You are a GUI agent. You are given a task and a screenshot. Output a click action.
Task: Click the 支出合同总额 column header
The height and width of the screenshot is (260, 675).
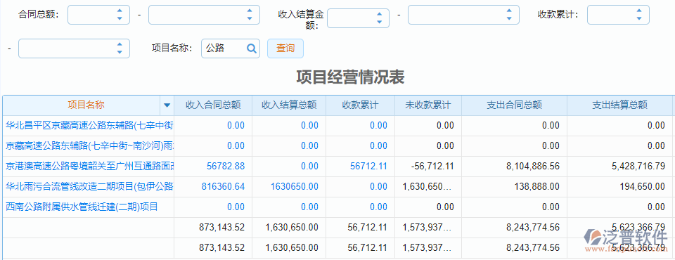514,105
